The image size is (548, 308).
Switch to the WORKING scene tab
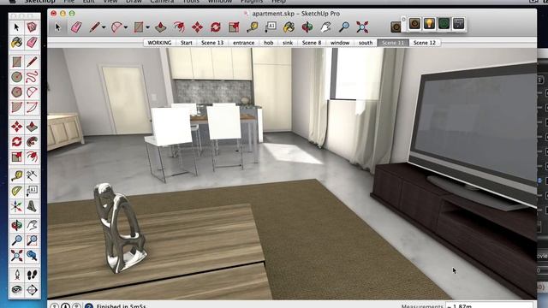(160, 43)
